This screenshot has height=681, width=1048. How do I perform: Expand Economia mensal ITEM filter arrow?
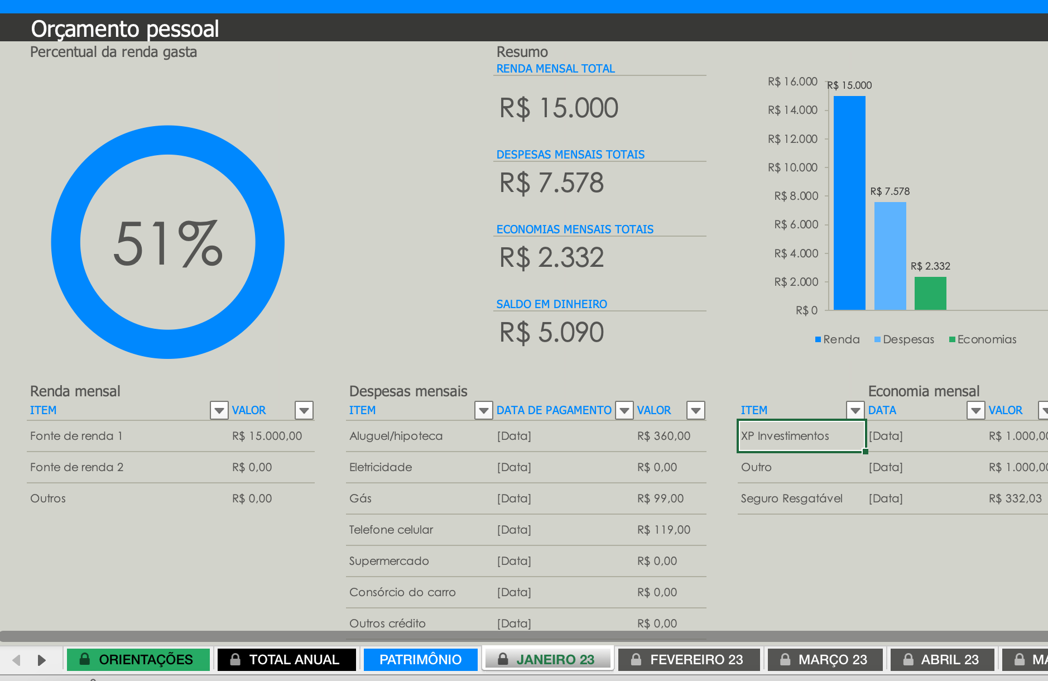[x=855, y=410]
